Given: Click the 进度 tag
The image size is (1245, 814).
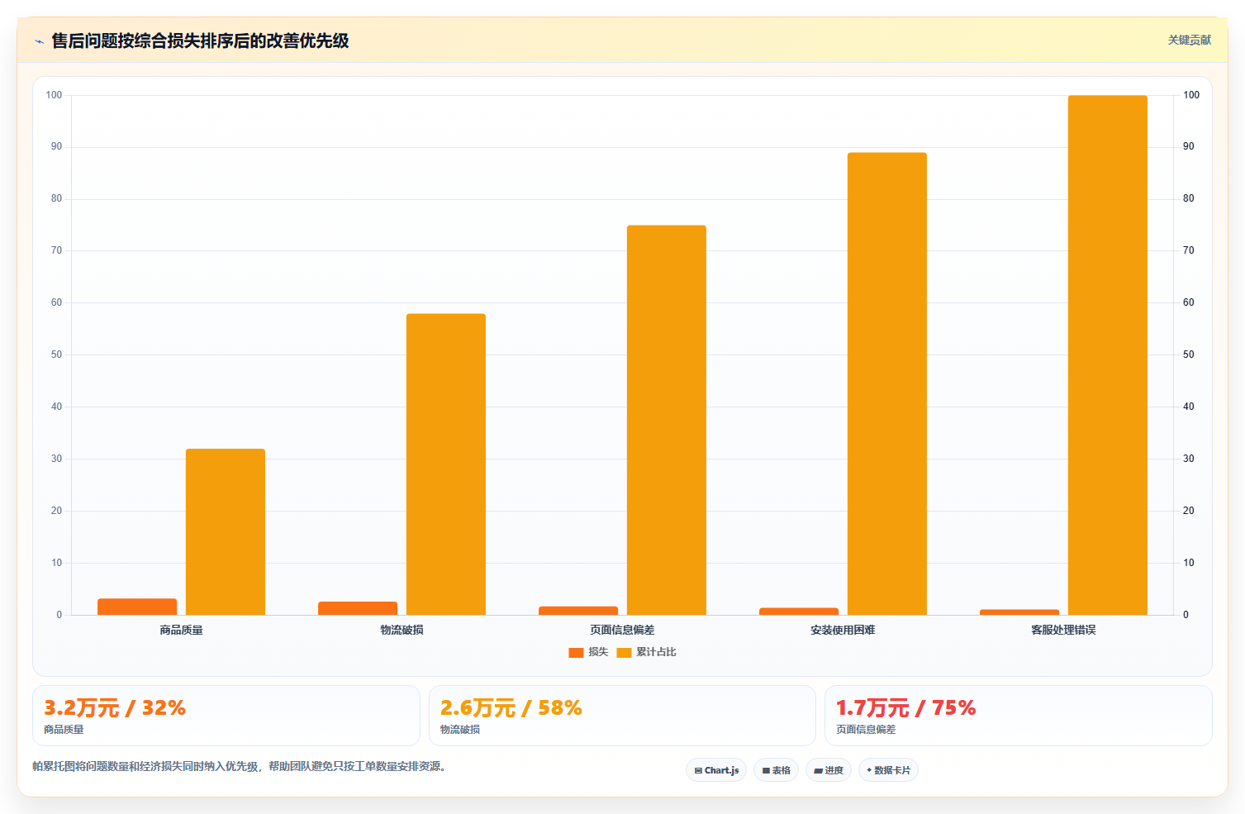Looking at the screenshot, I should [829, 770].
